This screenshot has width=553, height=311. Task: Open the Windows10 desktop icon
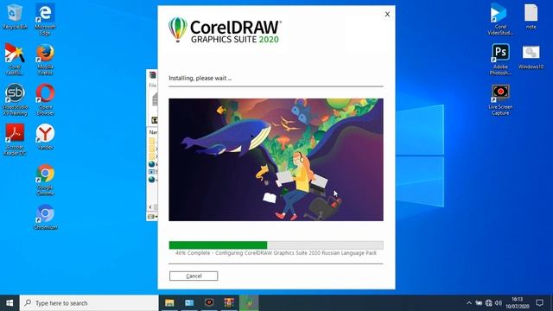pos(531,56)
